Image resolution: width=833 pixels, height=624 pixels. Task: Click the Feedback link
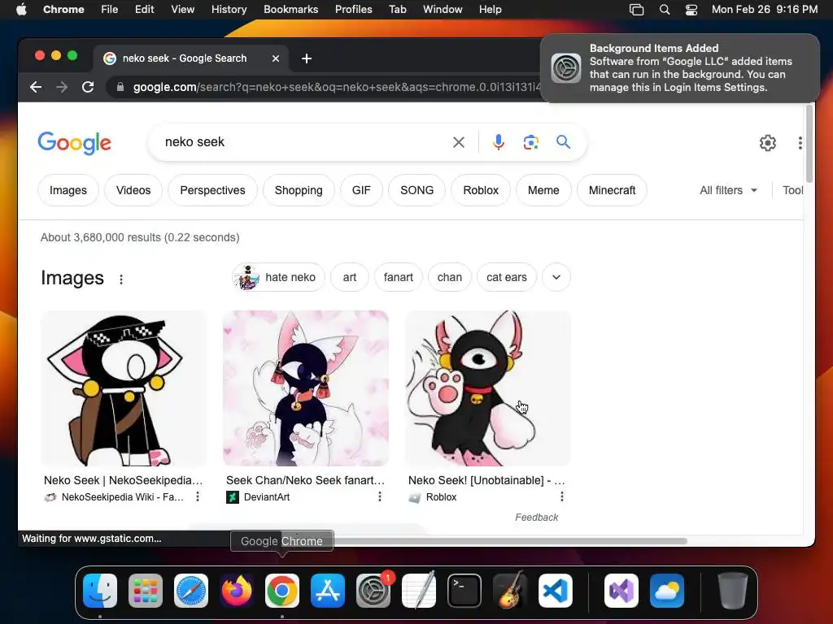point(537,518)
